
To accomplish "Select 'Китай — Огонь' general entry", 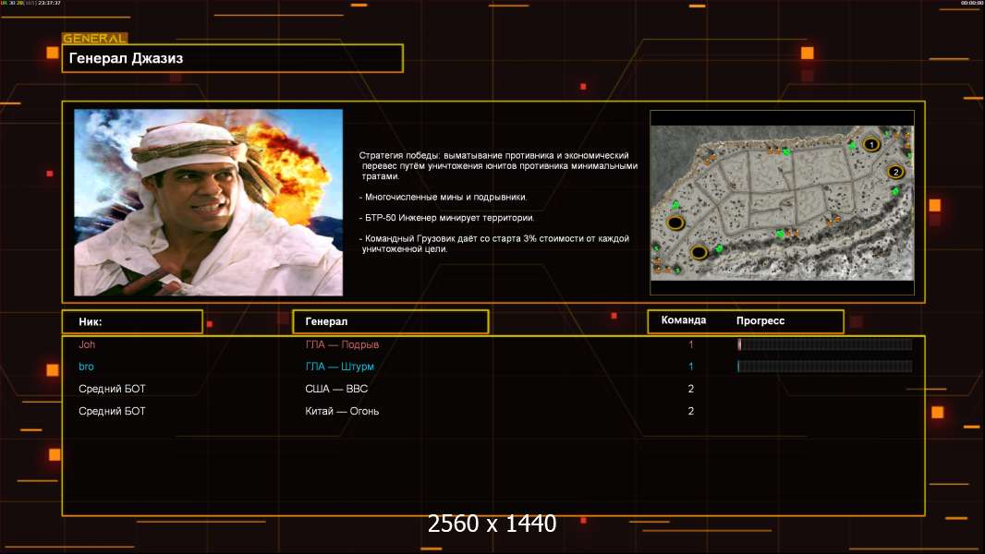I will 342,411.
